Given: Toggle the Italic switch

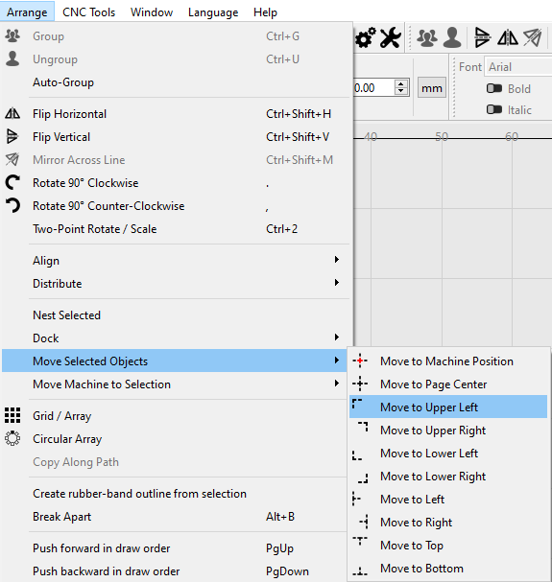Looking at the screenshot, I should pos(494,109).
